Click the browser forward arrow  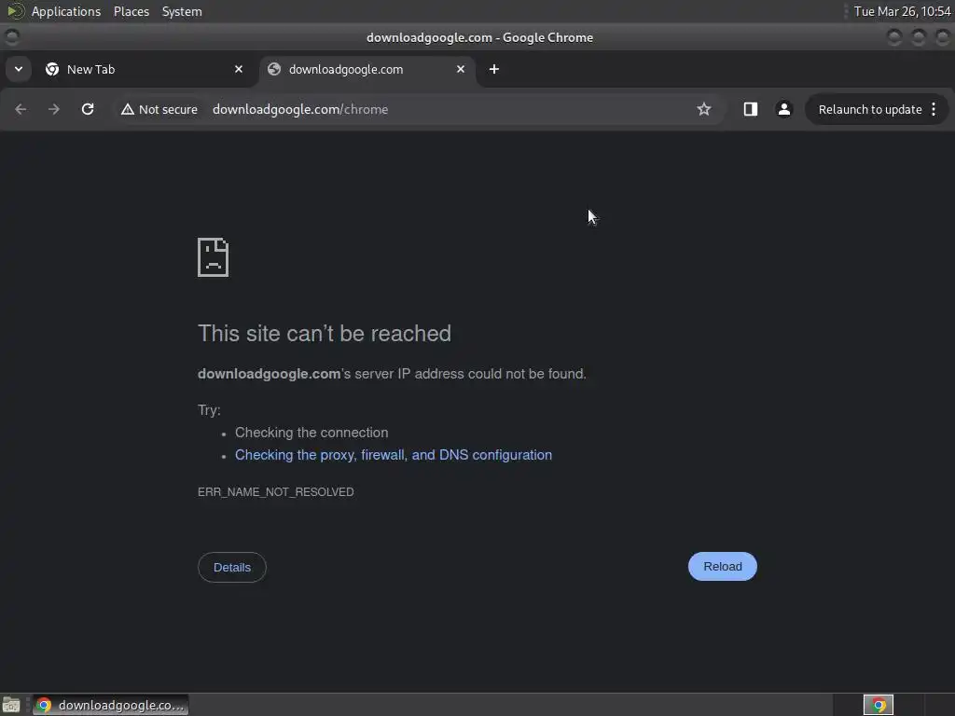(x=54, y=109)
